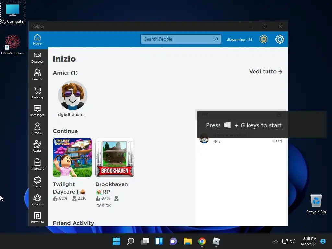The image size is (332, 249).
Task: Click the search magnifier in Search People
Action: (216, 39)
